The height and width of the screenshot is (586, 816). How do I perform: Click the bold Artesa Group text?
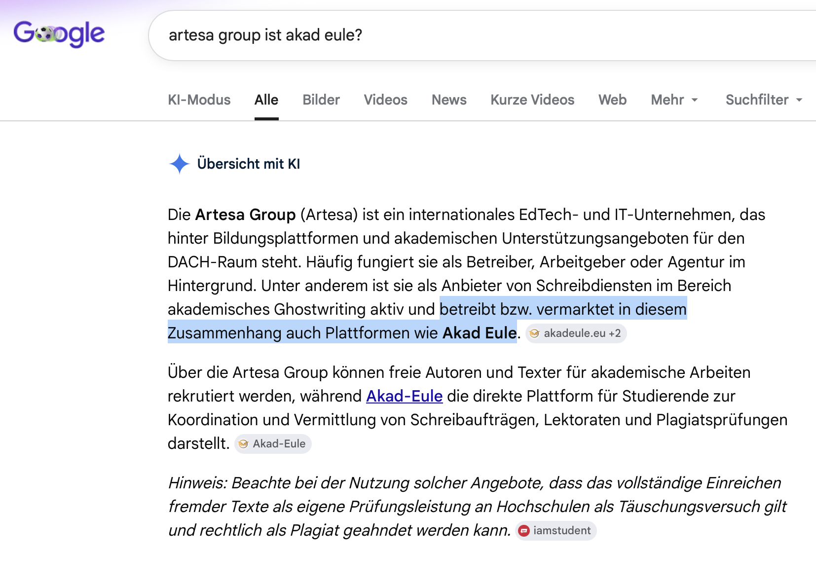(246, 215)
